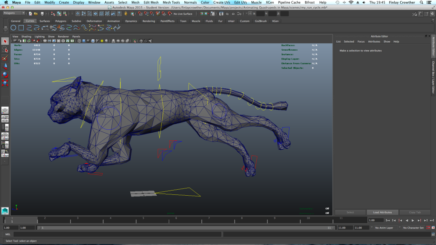The image size is (436, 245).
Task: Toggle wireframe shading in viewport toolbar
Action: click(x=79, y=41)
